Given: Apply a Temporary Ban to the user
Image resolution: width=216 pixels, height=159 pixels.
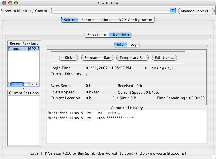Looking at the screenshot, I should point(132,57).
